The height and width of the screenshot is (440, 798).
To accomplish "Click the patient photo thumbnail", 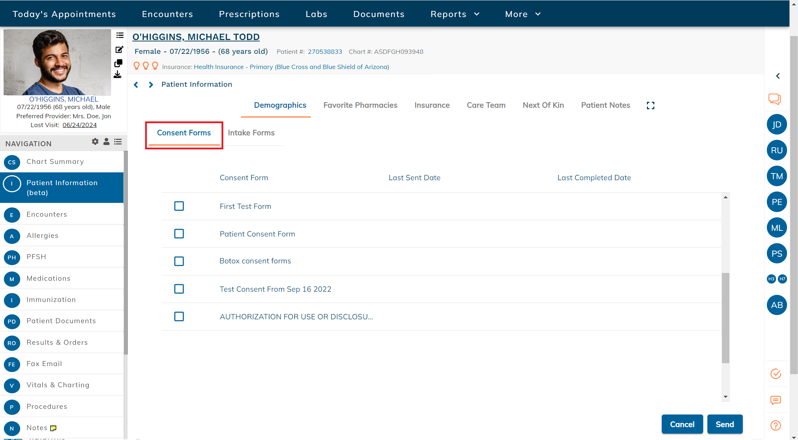I will point(57,62).
